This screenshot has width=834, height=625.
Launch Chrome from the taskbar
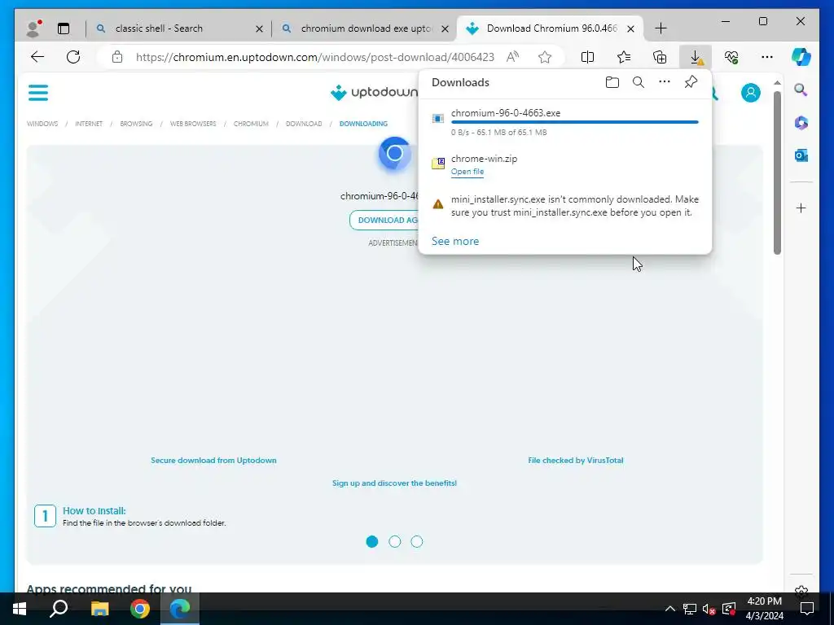[x=140, y=609]
